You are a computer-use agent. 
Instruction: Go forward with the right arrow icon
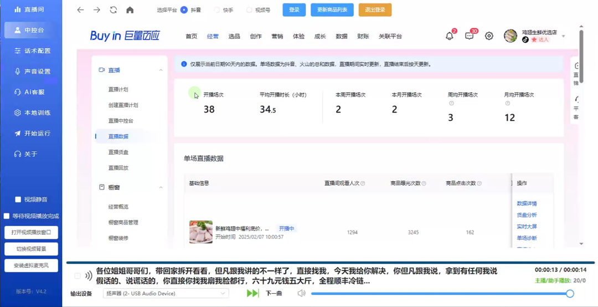click(97, 11)
